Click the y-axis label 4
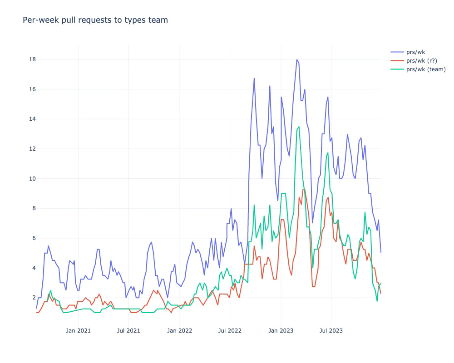Image resolution: width=454 pixels, height=363 pixels. [x=34, y=268]
